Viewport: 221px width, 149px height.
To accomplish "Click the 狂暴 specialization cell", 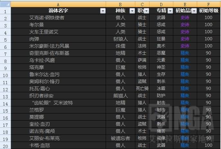I will [x=161, y=39].
